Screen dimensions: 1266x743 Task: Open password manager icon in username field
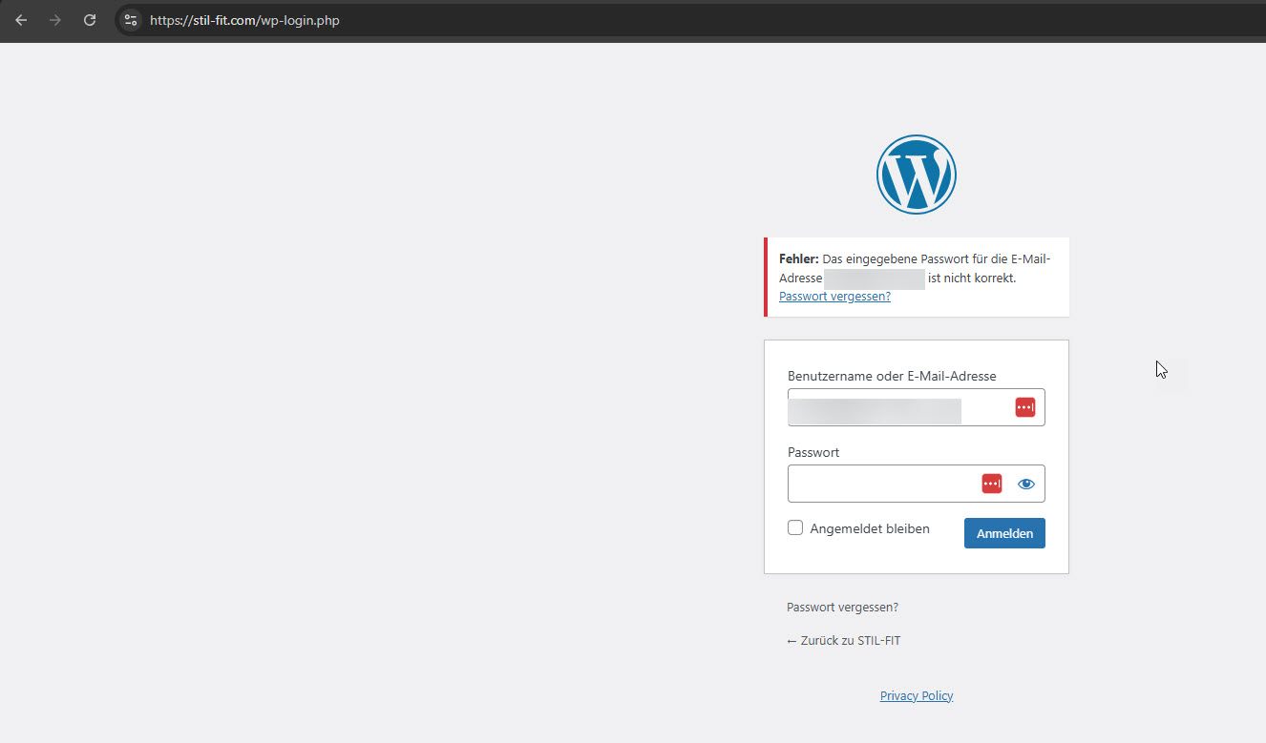tap(1024, 407)
